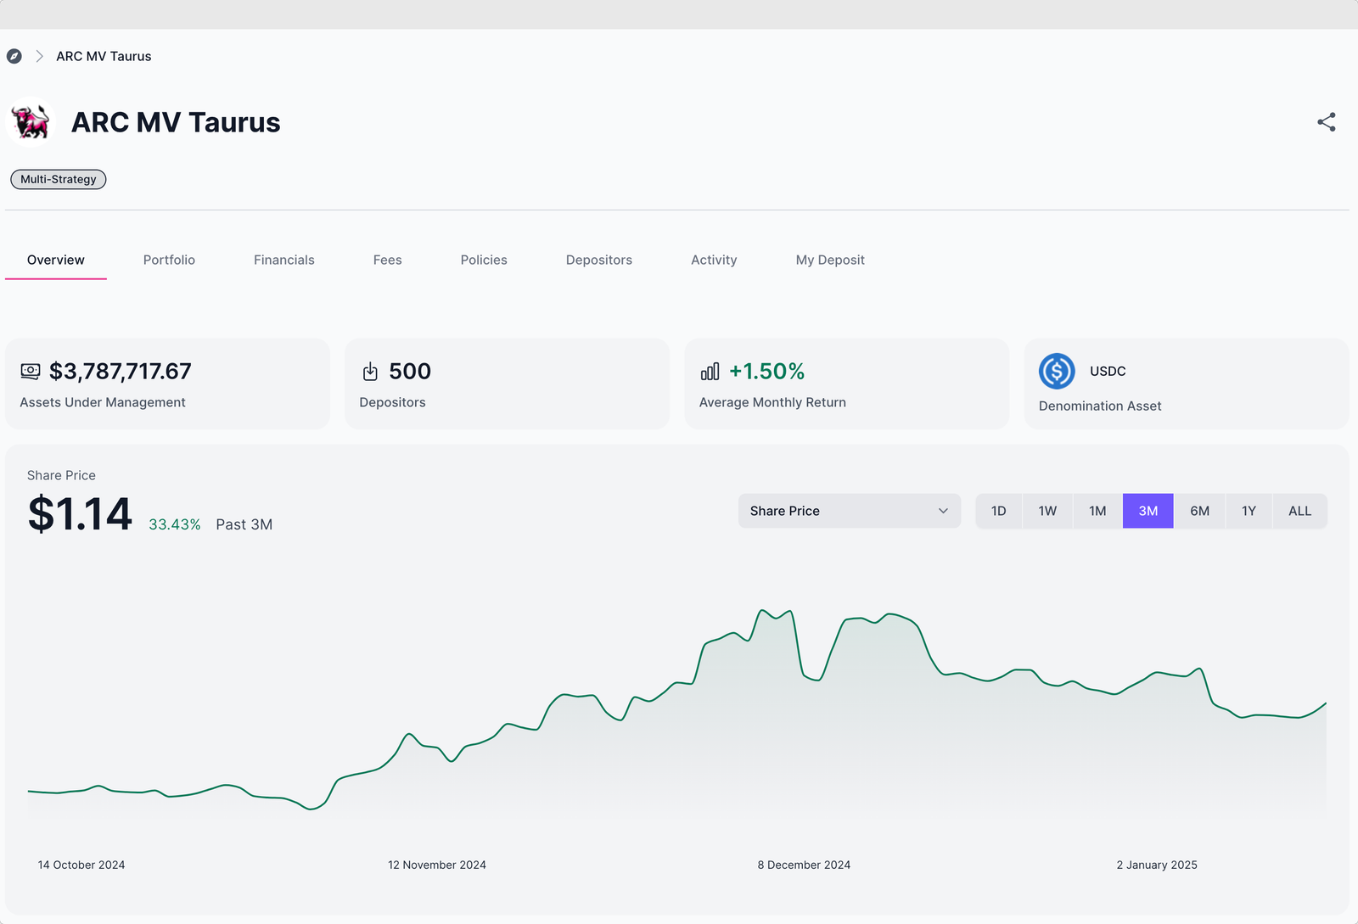Switch to the Fees tab

click(x=387, y=260)
